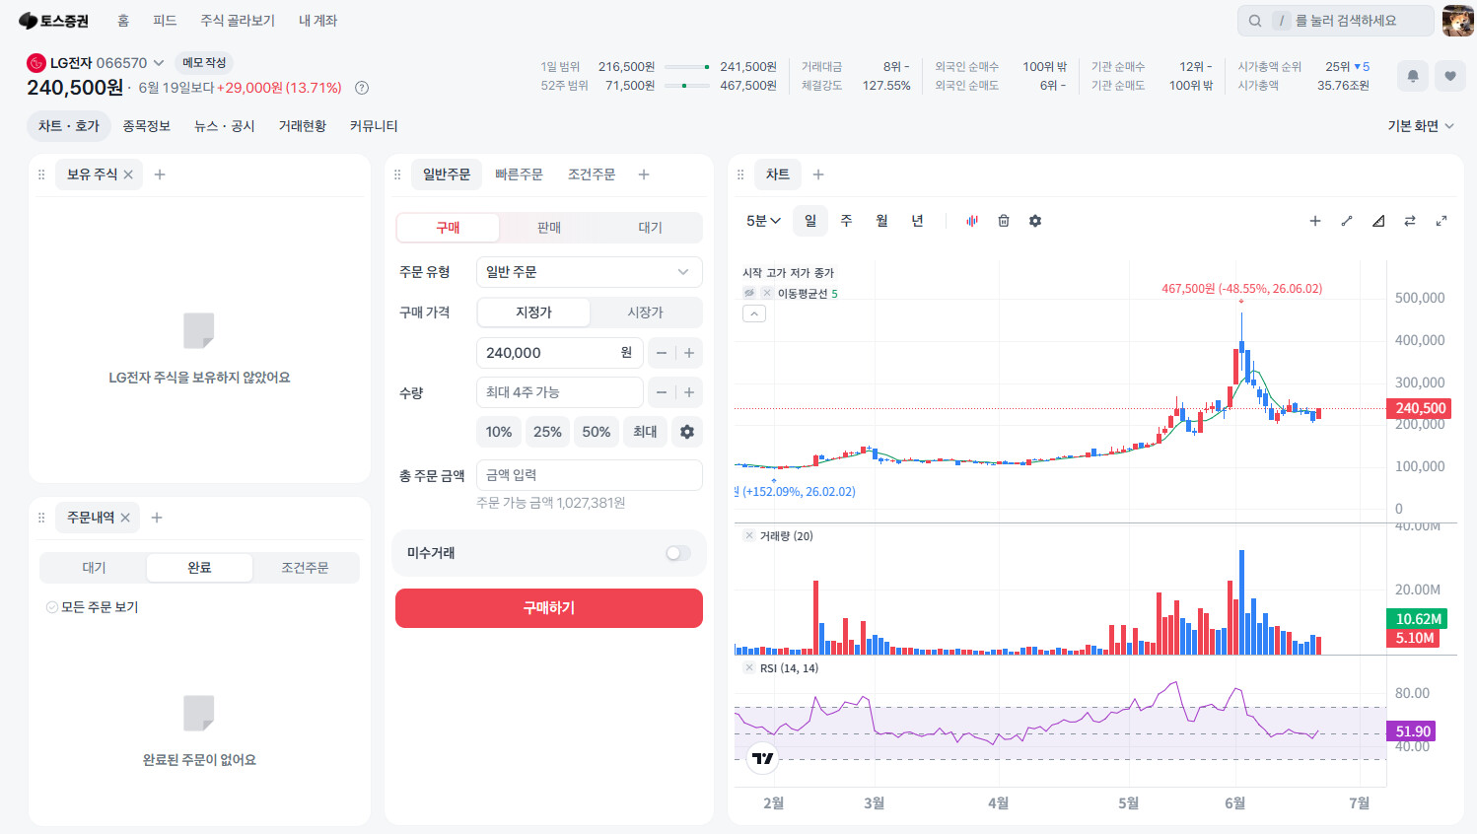The image size is (1477, 834).
Task: Click the notification bell icon
Action: [x=1413, y=76]
